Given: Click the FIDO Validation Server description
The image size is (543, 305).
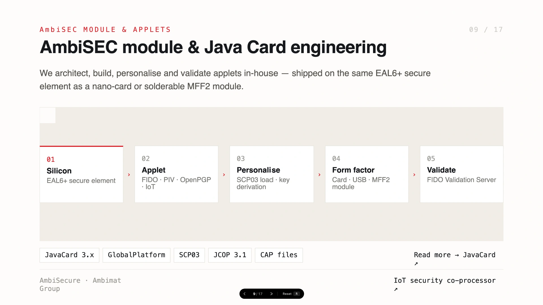Looking at the screenshot, I should (x=462, y=180).
